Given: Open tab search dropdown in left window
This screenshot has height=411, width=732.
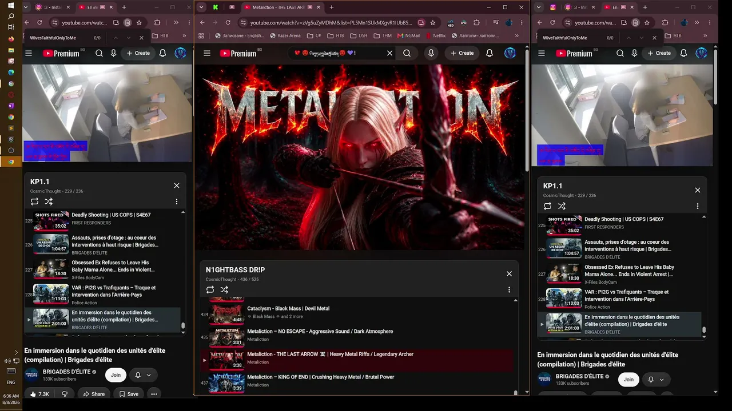Looking at the screenshot, I should [x=26, y=7].
